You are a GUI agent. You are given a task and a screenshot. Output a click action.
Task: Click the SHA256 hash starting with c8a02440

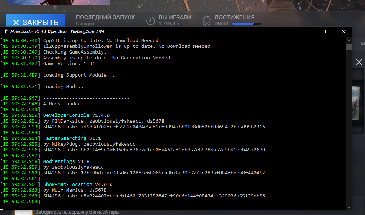point(173,196)
